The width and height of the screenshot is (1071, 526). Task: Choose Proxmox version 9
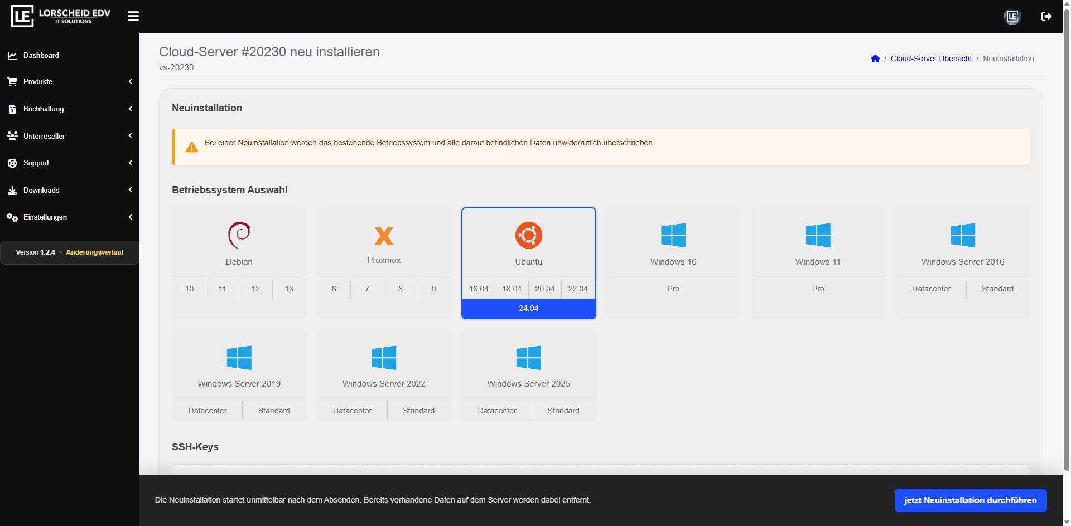[434, 289]
